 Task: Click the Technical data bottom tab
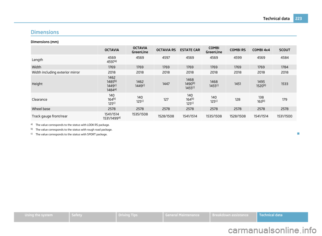coord(282,217)
